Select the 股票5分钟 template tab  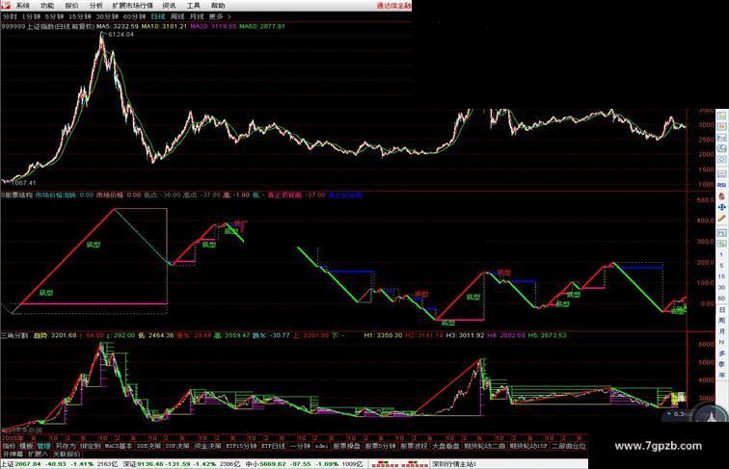coord(380,446)
